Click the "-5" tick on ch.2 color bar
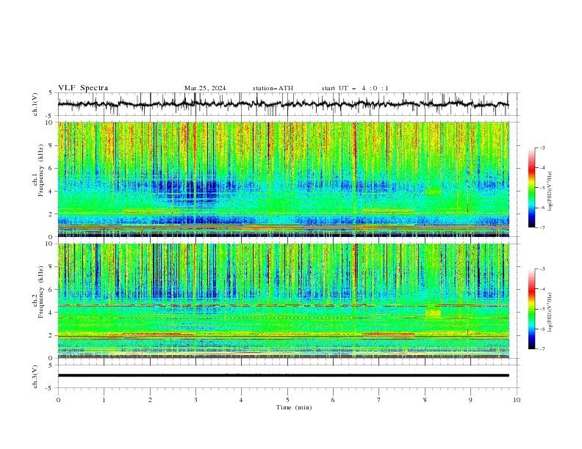Viewport: 582px width, 449px height. (x=542, y=309)
